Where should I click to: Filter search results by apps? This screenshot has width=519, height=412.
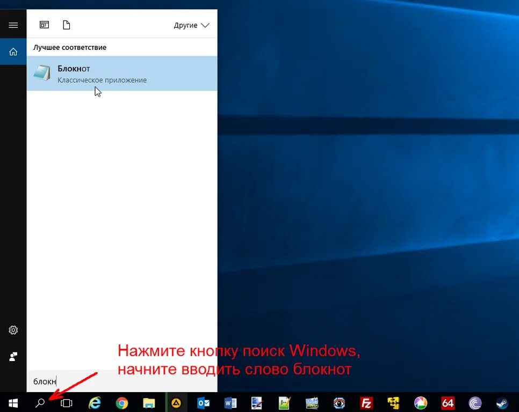(x=44, y=24)
